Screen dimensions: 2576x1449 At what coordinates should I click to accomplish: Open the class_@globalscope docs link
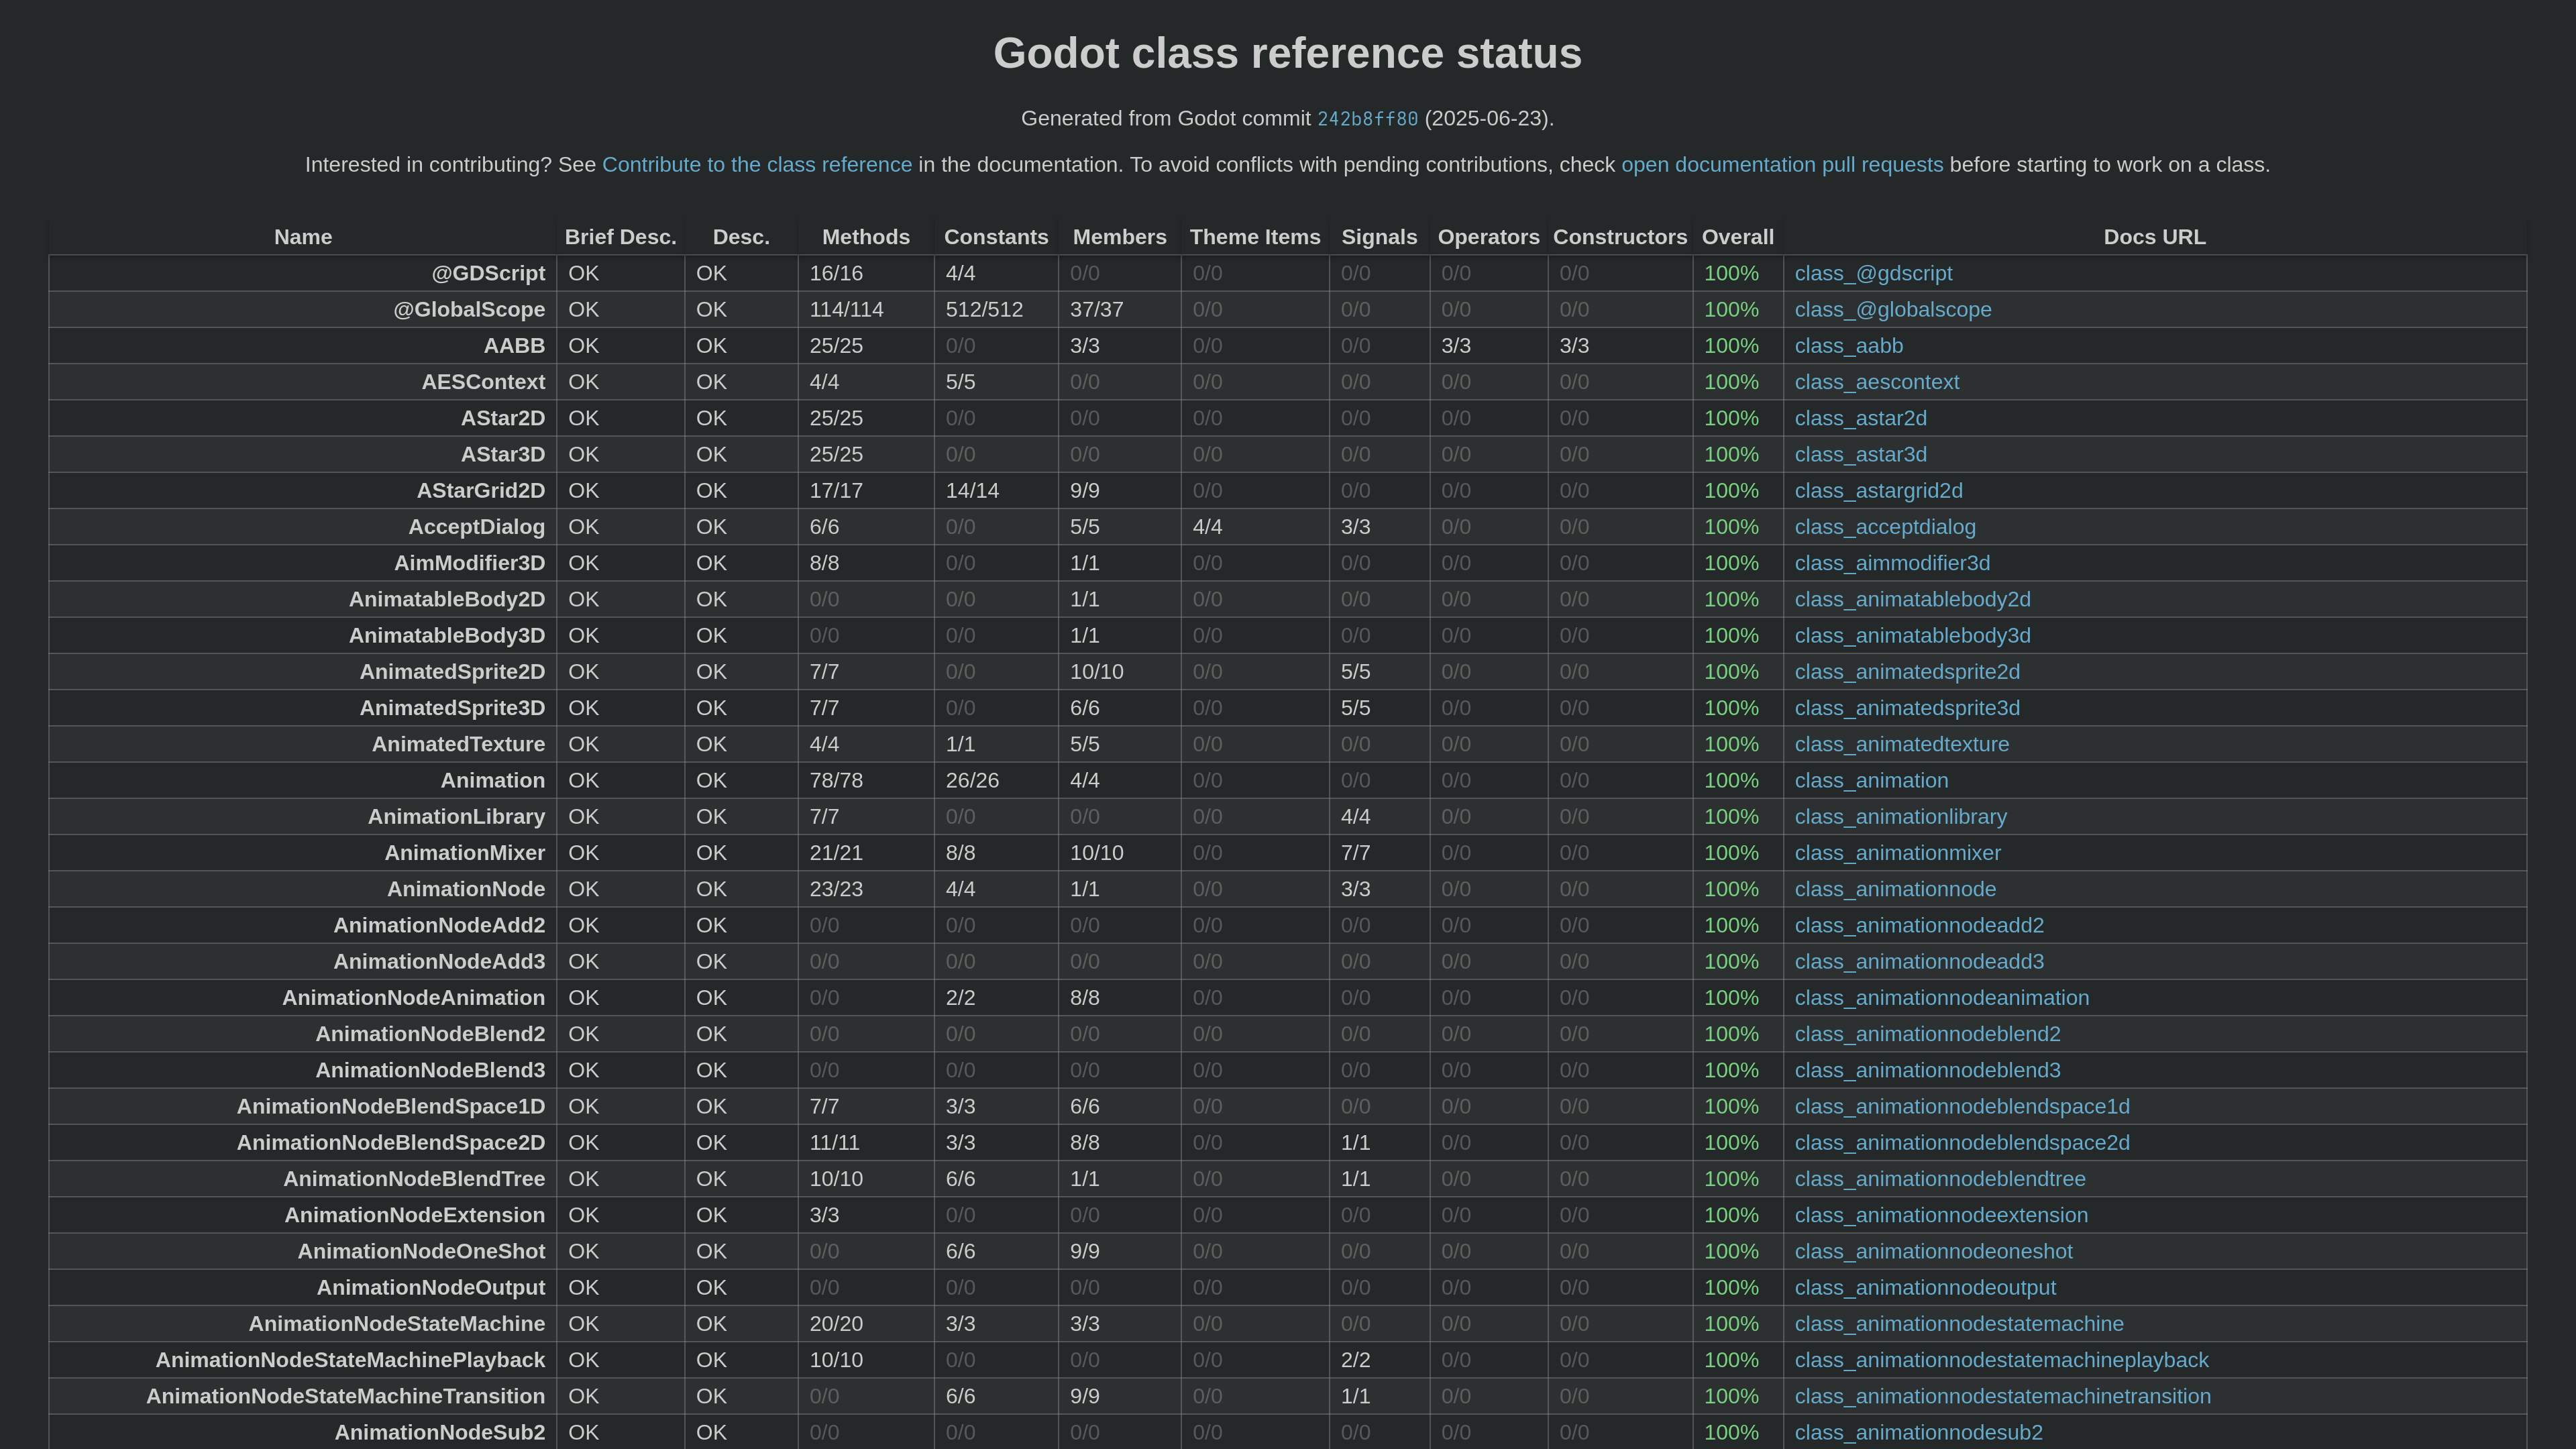coord(1892,310)
